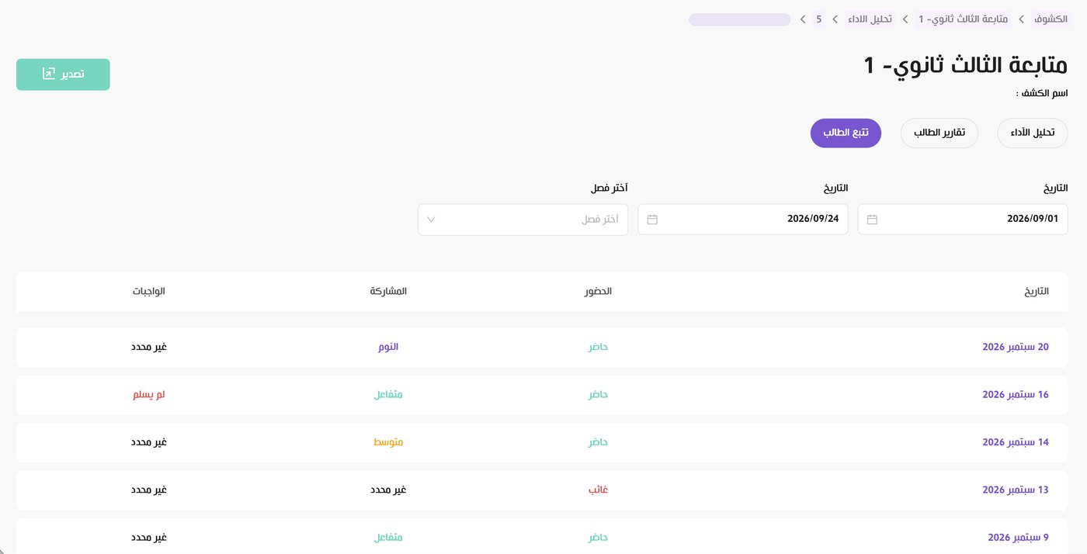Click حاضر attendance in the 20 سبتمبر row

598,347
